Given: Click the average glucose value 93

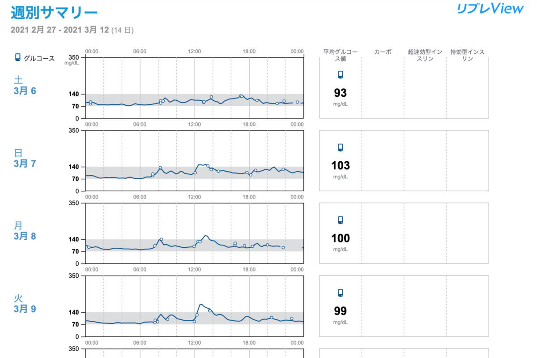Looking at the screenshot, I should point(341,93).
